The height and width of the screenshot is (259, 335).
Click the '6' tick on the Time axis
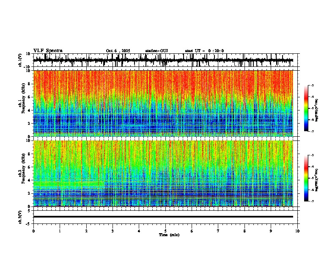click(x=192, y=231)
